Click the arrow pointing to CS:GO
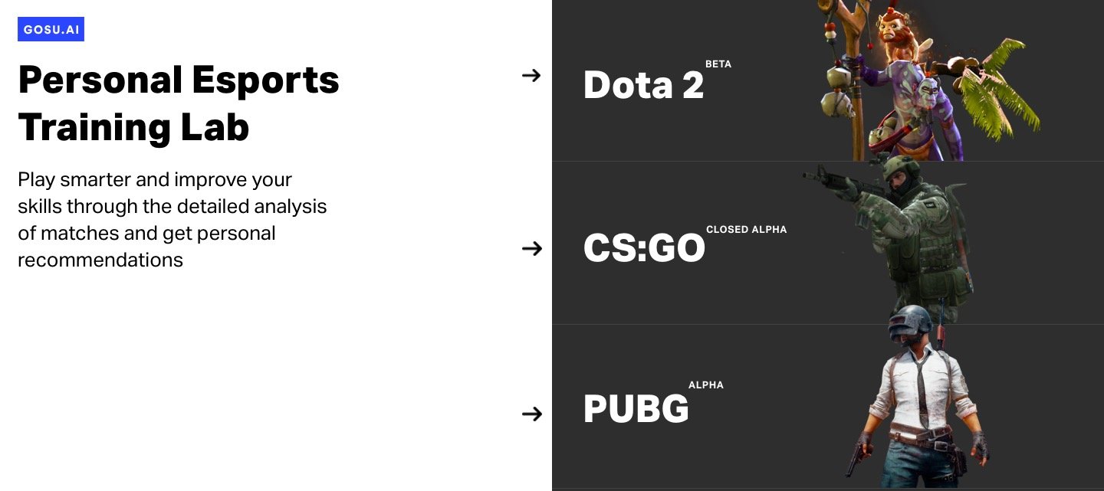This screenshot has height=491, width=1104. 531,248
